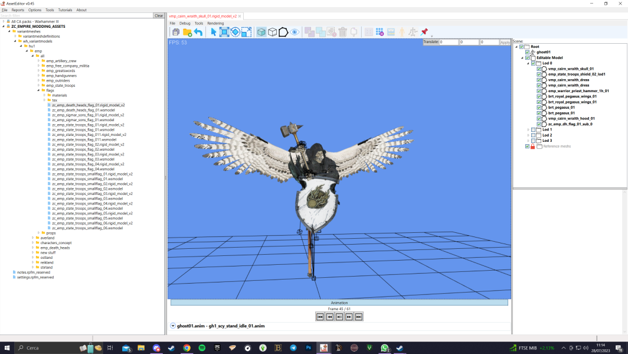Toggle emp_warrior_priest_hammer_1h_01 checkbox
This screenshot has height=354, width=628.
(x=539, y=91)
